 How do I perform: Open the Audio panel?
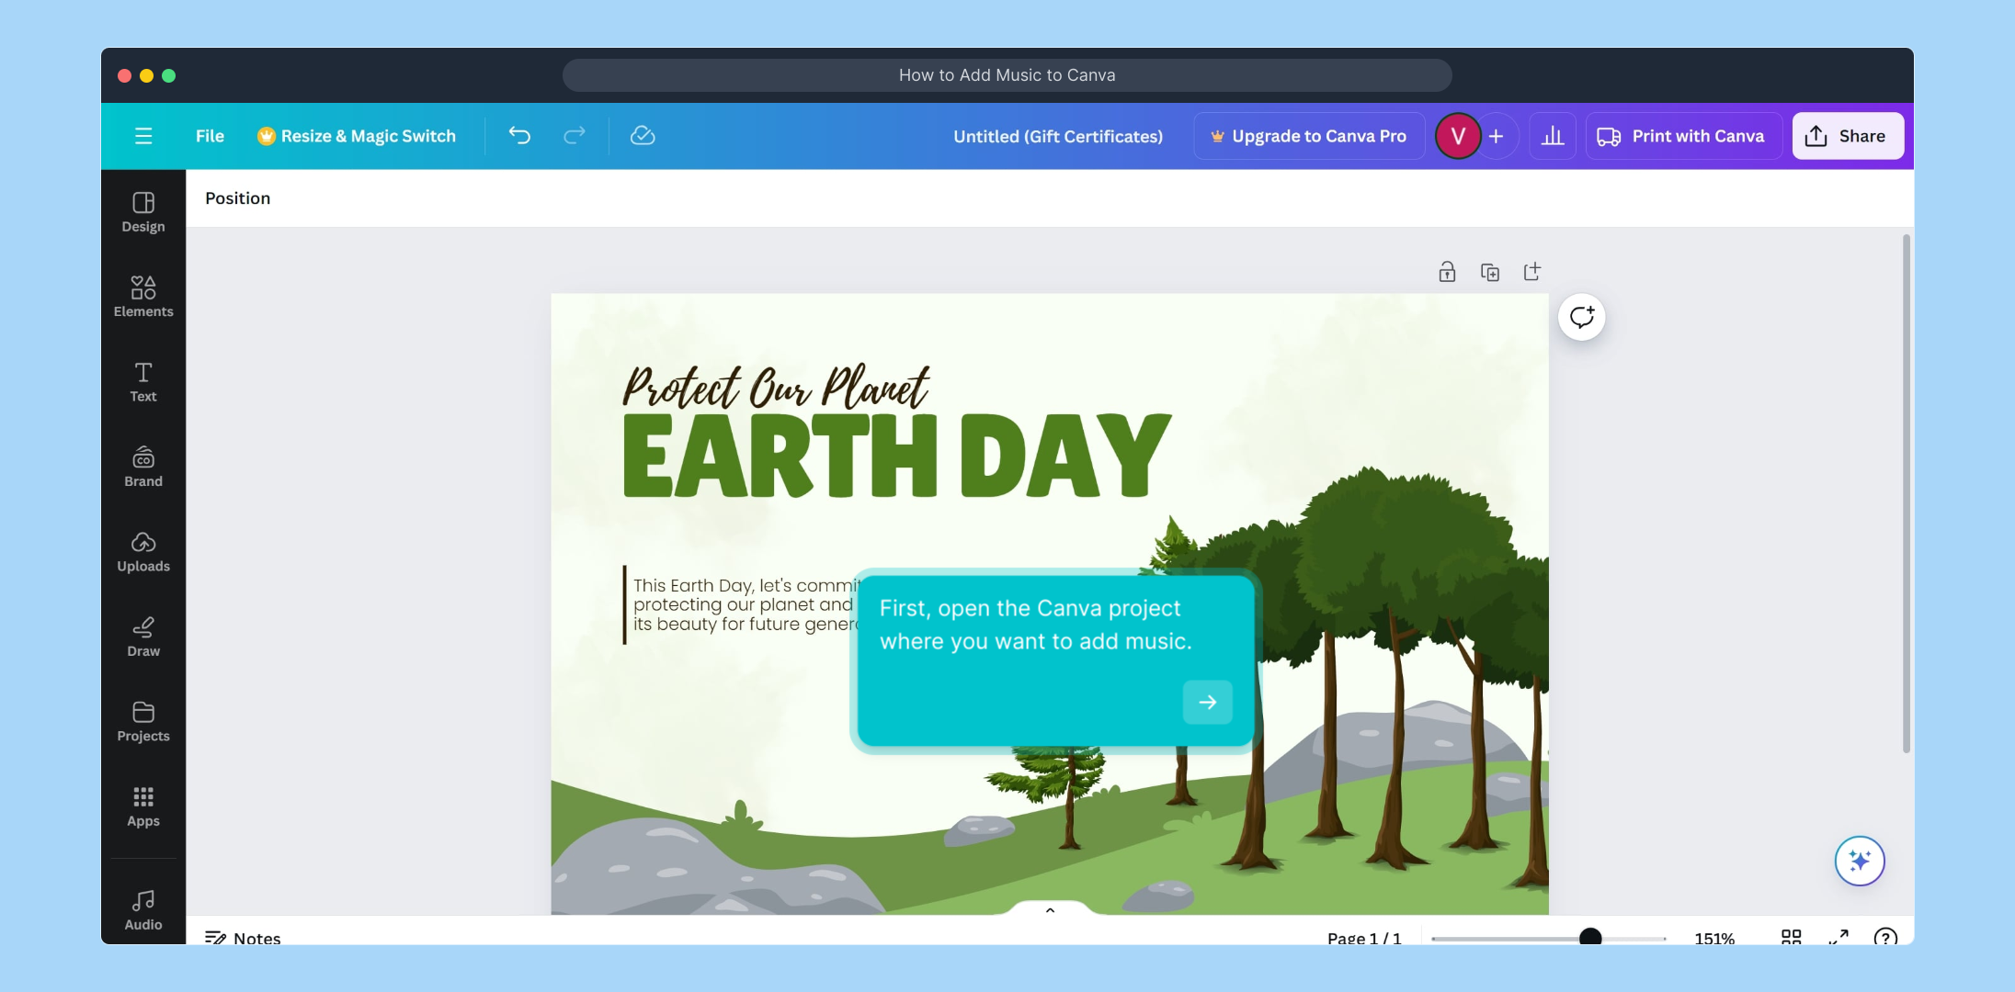(x=143, y=909)
